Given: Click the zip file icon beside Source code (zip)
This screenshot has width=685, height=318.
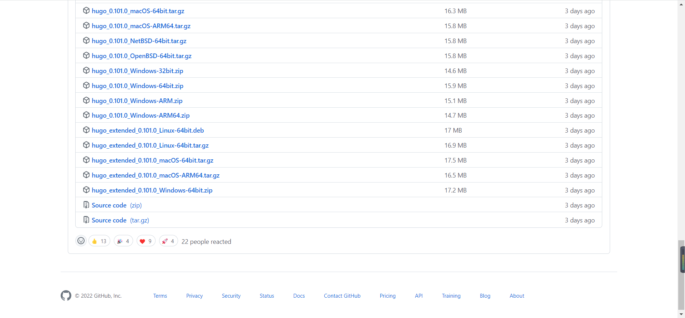Looking at the screenshot, I should pos(86,205).
